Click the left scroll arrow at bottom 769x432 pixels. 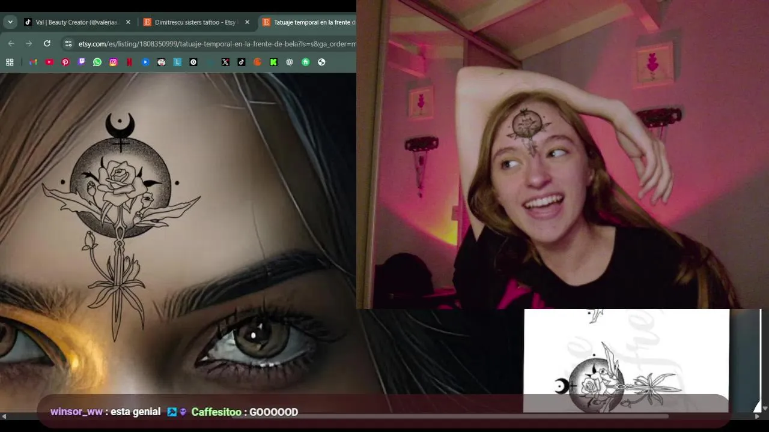(x=4, y=416)
